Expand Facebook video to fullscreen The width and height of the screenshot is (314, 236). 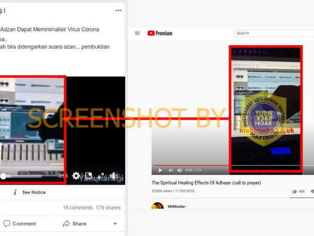100,176
